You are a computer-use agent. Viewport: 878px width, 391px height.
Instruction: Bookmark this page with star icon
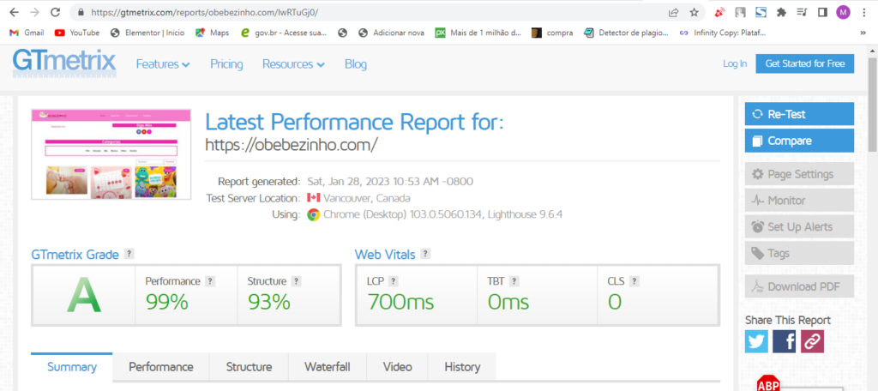point(695,13)
